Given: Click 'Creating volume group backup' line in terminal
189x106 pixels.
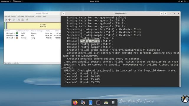Looking at the screenshot, I should tap(114, 50).
